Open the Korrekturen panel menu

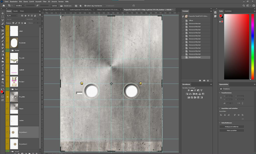point(211,84)
